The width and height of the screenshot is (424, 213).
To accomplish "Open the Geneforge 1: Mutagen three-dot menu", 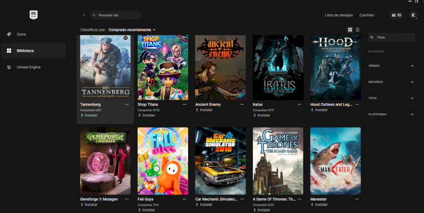I will pos(127,199).
